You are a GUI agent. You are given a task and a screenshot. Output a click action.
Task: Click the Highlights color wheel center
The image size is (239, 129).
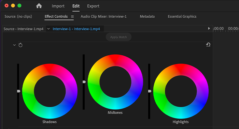pyautogui.click(x=181, y=91)
